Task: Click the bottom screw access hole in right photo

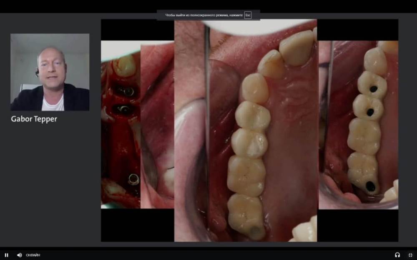Action: (x=370, y=186)
